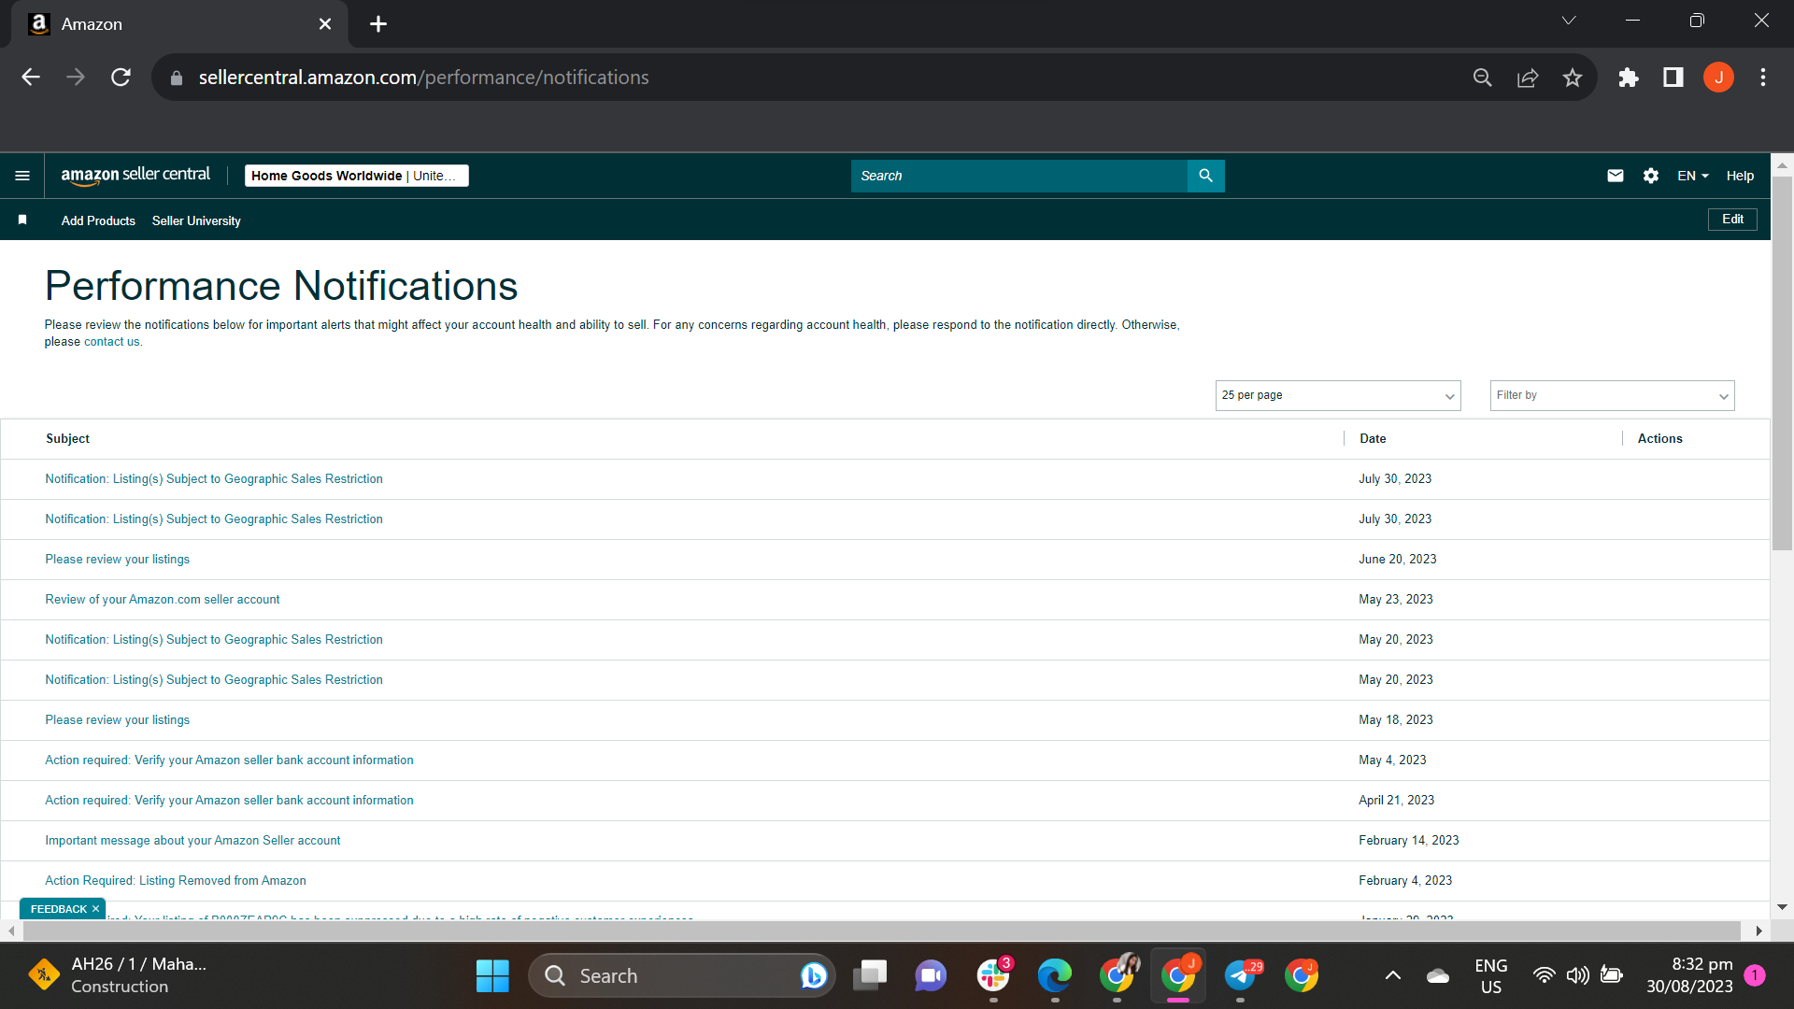Open Slack from the taskbar
This screenshot has height=1009, width=1794.
993,976
